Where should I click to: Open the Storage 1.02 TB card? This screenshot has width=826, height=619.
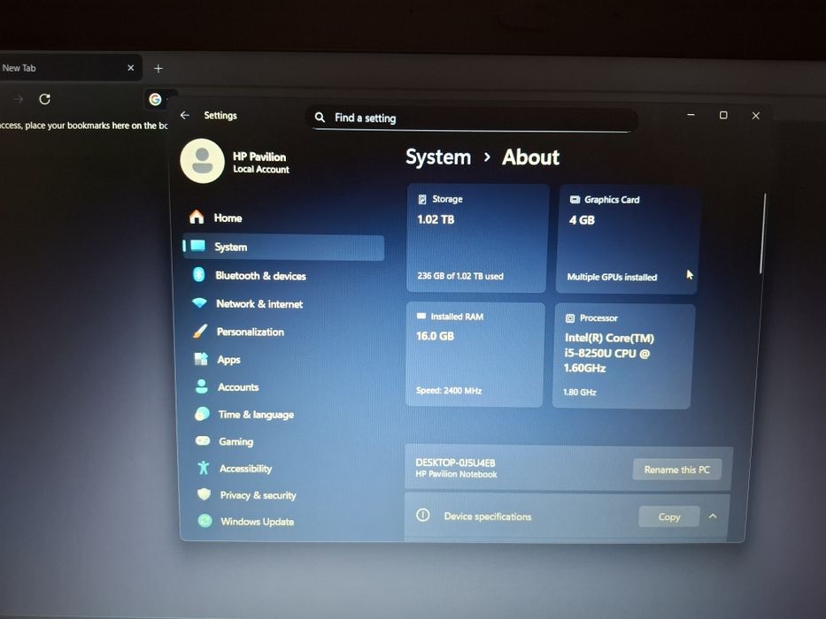tap(476, 237)
